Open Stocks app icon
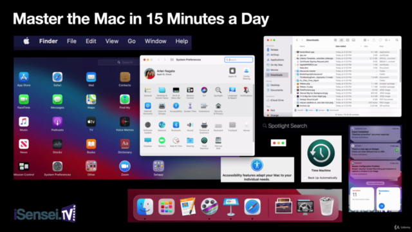The width and height of the screenshot is (412, 232). (57, 144)
